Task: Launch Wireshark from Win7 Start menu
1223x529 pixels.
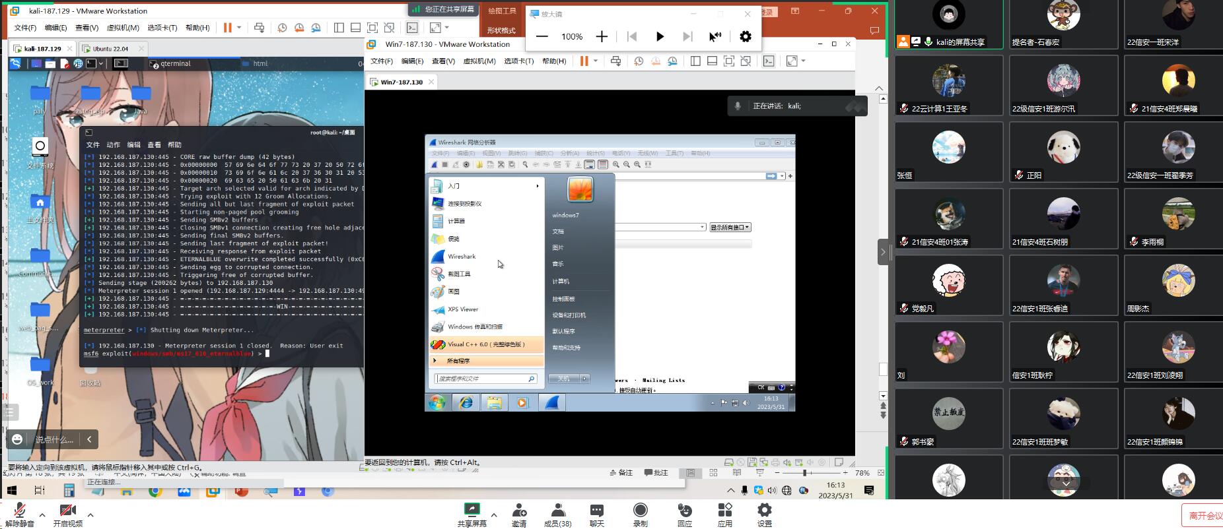Action: tap(487, 256)
